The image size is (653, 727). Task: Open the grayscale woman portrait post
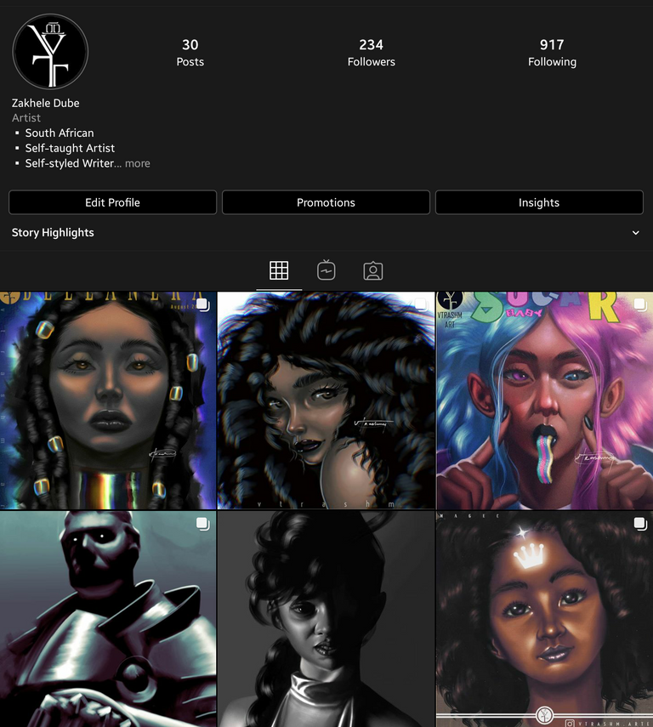point(326,619)
